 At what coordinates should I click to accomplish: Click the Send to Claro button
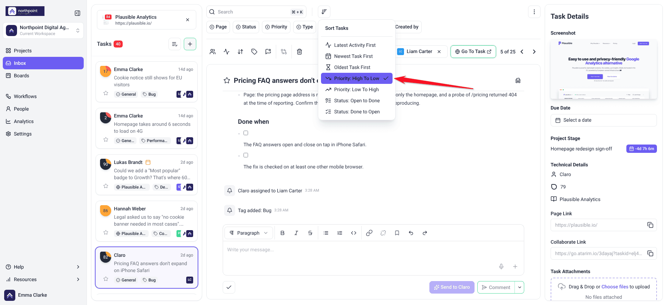coord(452,287)
